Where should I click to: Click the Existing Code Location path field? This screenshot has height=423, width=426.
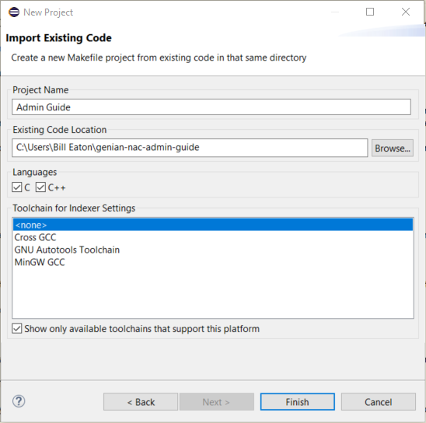point(190,148)
